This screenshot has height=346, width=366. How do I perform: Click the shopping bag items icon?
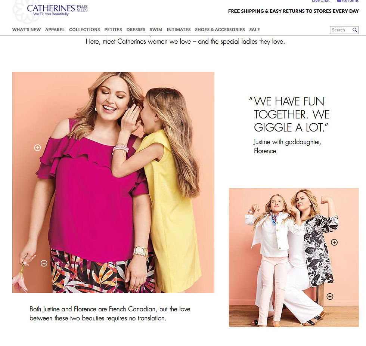coord(339,1)
